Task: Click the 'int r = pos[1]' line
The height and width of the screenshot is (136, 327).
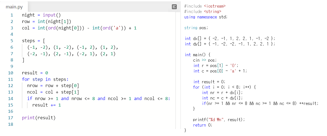Action: [x=216, y=65]
